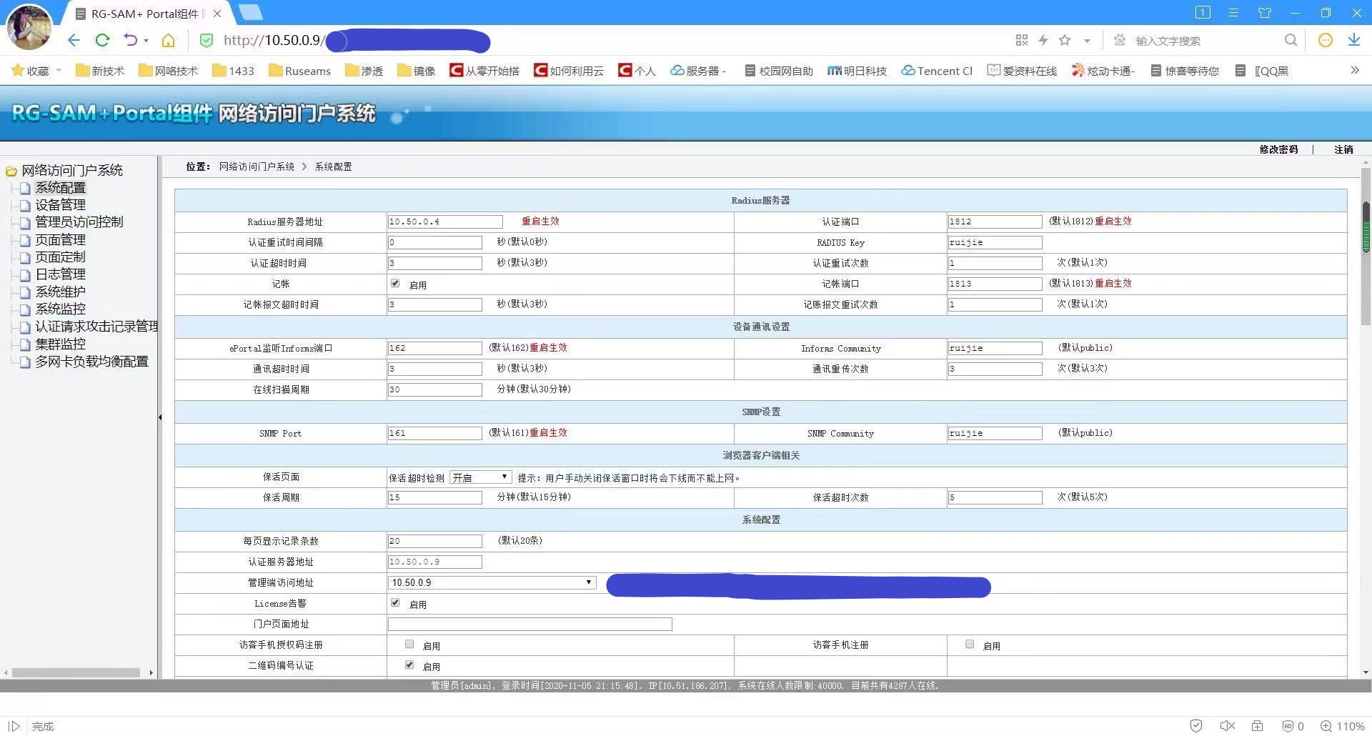Open 系统维护 in the sidebar
The image size is (1372, 736).
coord(60,292)
